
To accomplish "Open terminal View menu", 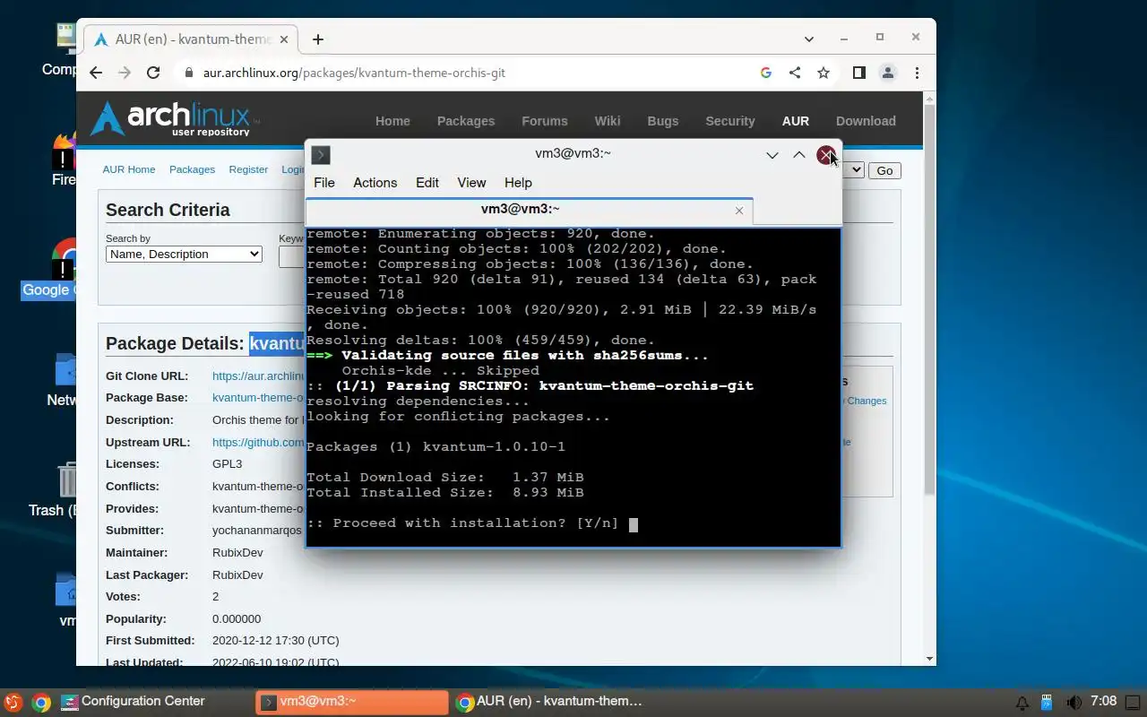I will coord(471,183).
